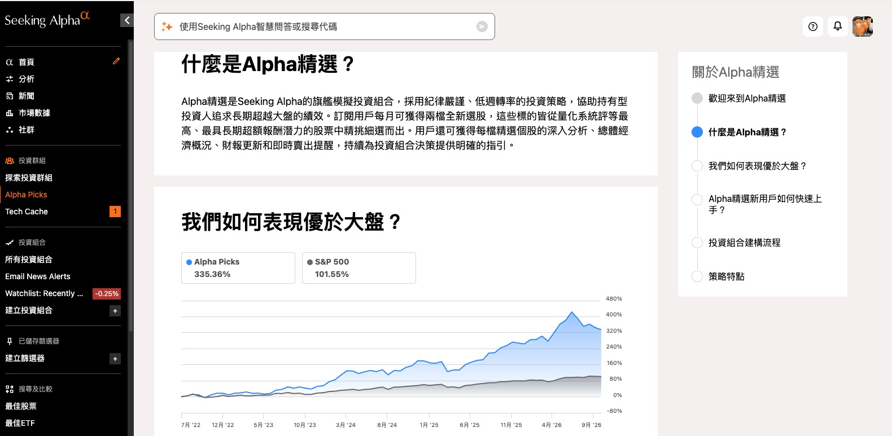Click the 投資組合 trend line icon
This screenshot has width=892, height=436.
click(10, 243)
